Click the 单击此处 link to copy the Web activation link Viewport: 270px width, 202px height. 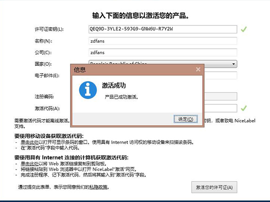tap(30, 164)
